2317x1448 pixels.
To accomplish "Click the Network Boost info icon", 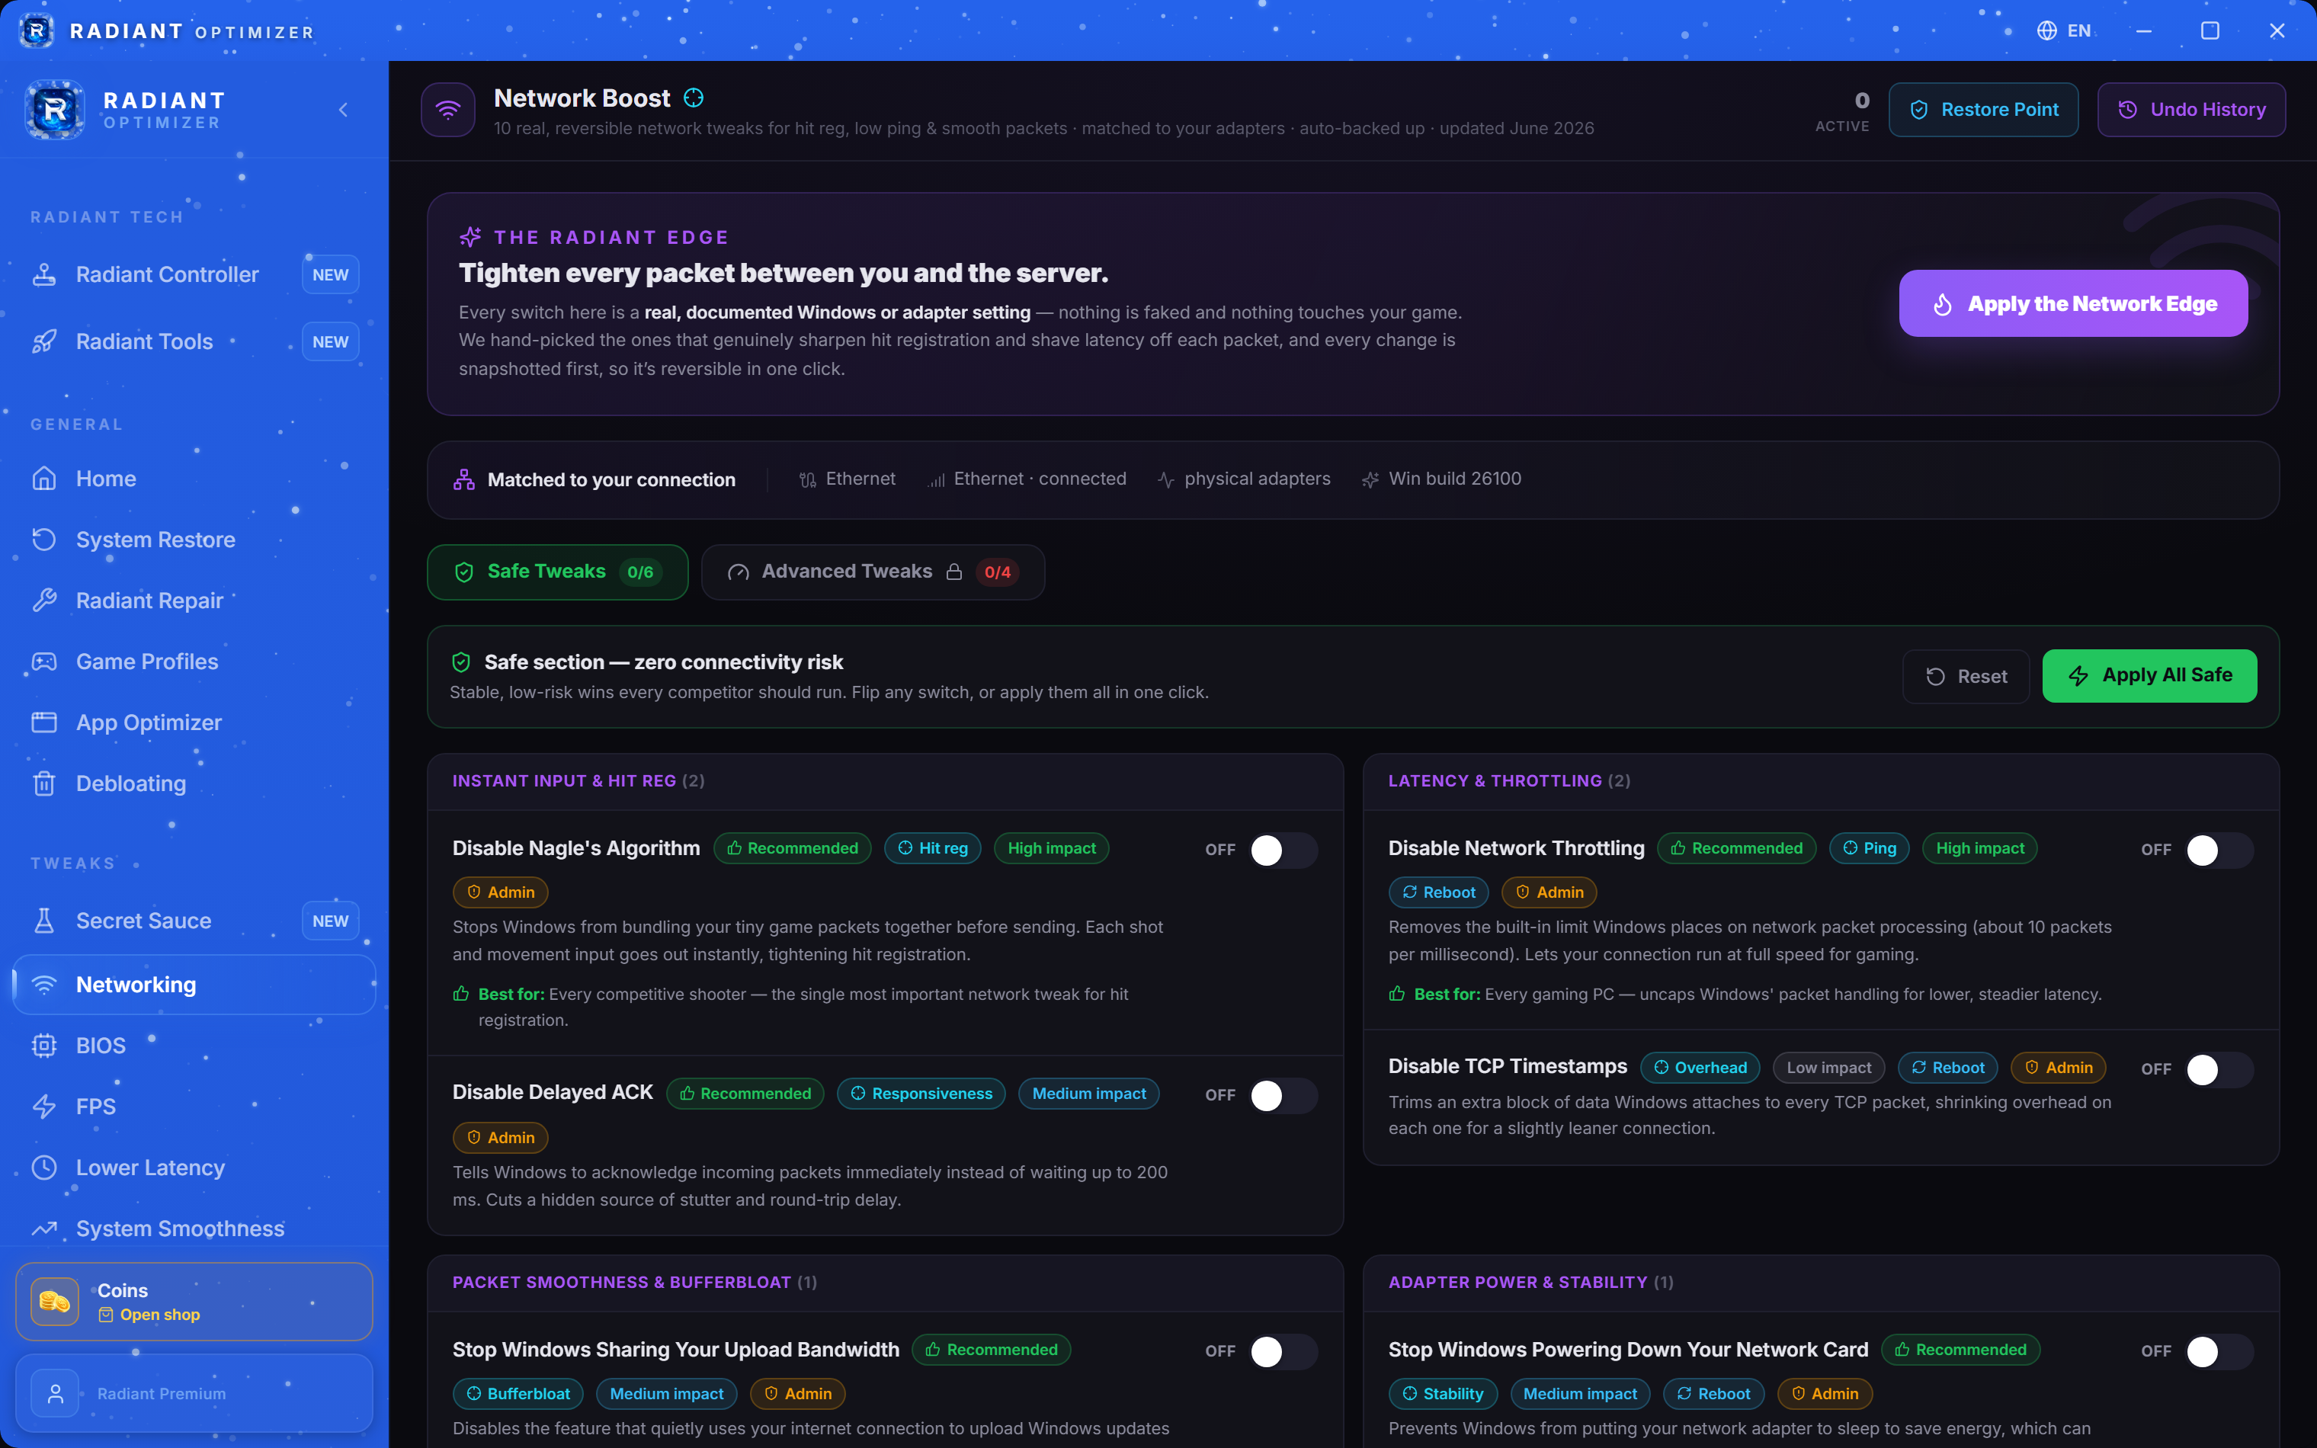I will tap(694, 98).
